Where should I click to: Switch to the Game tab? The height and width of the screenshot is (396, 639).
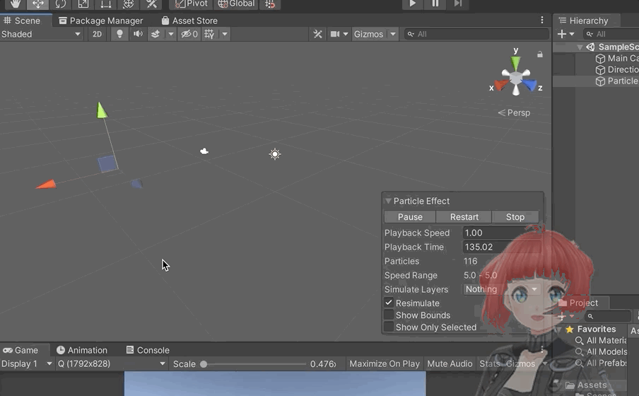point(20,350)
